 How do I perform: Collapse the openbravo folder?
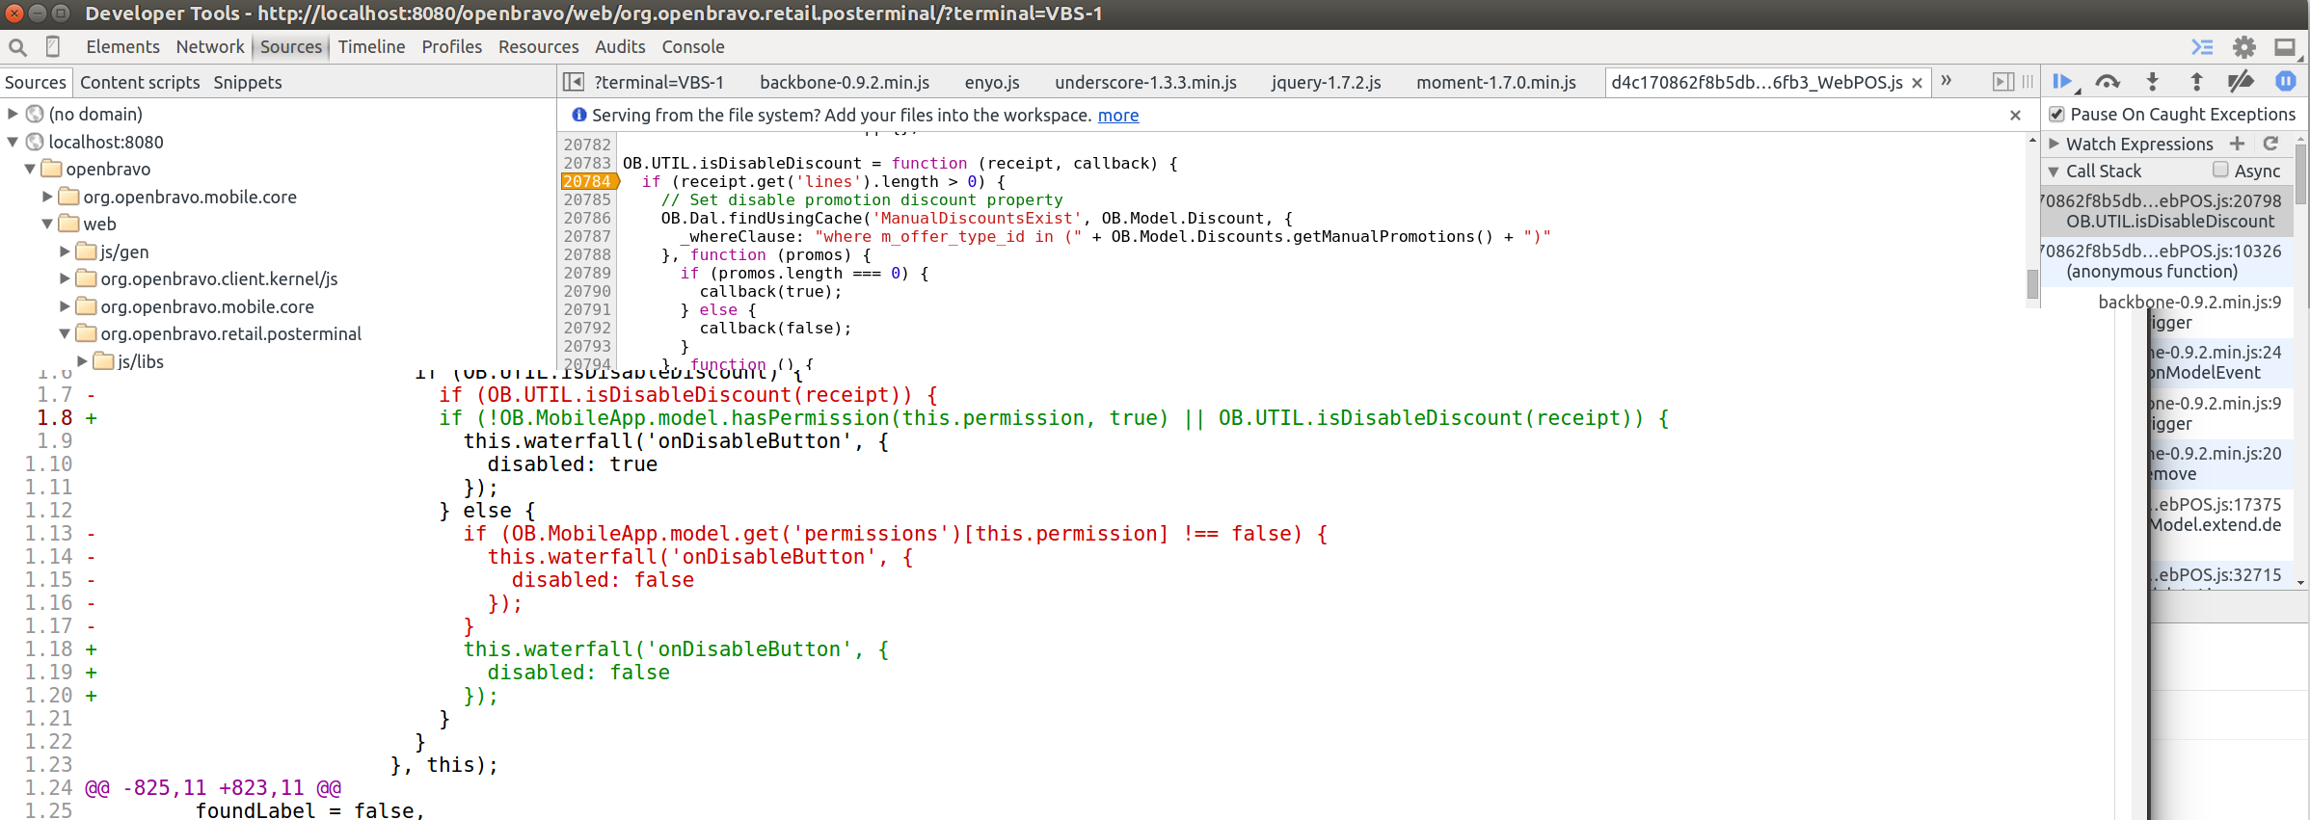point(30,169)
